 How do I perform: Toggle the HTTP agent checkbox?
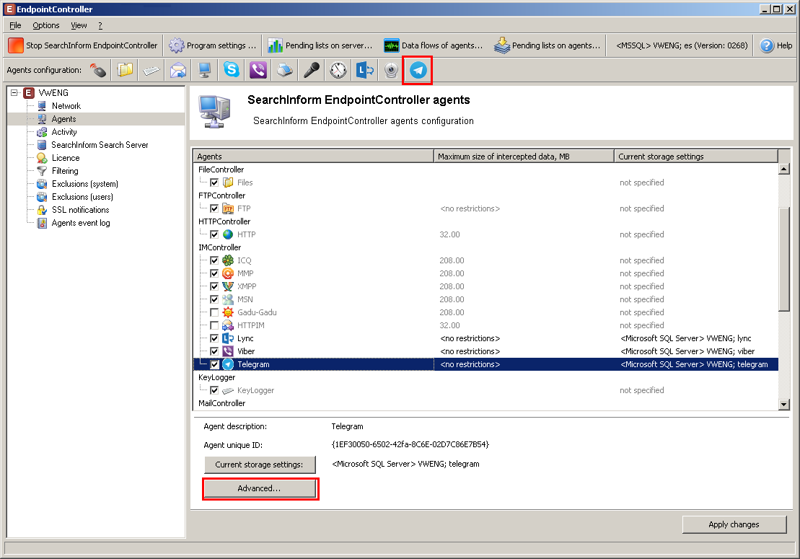coord(214,234)
